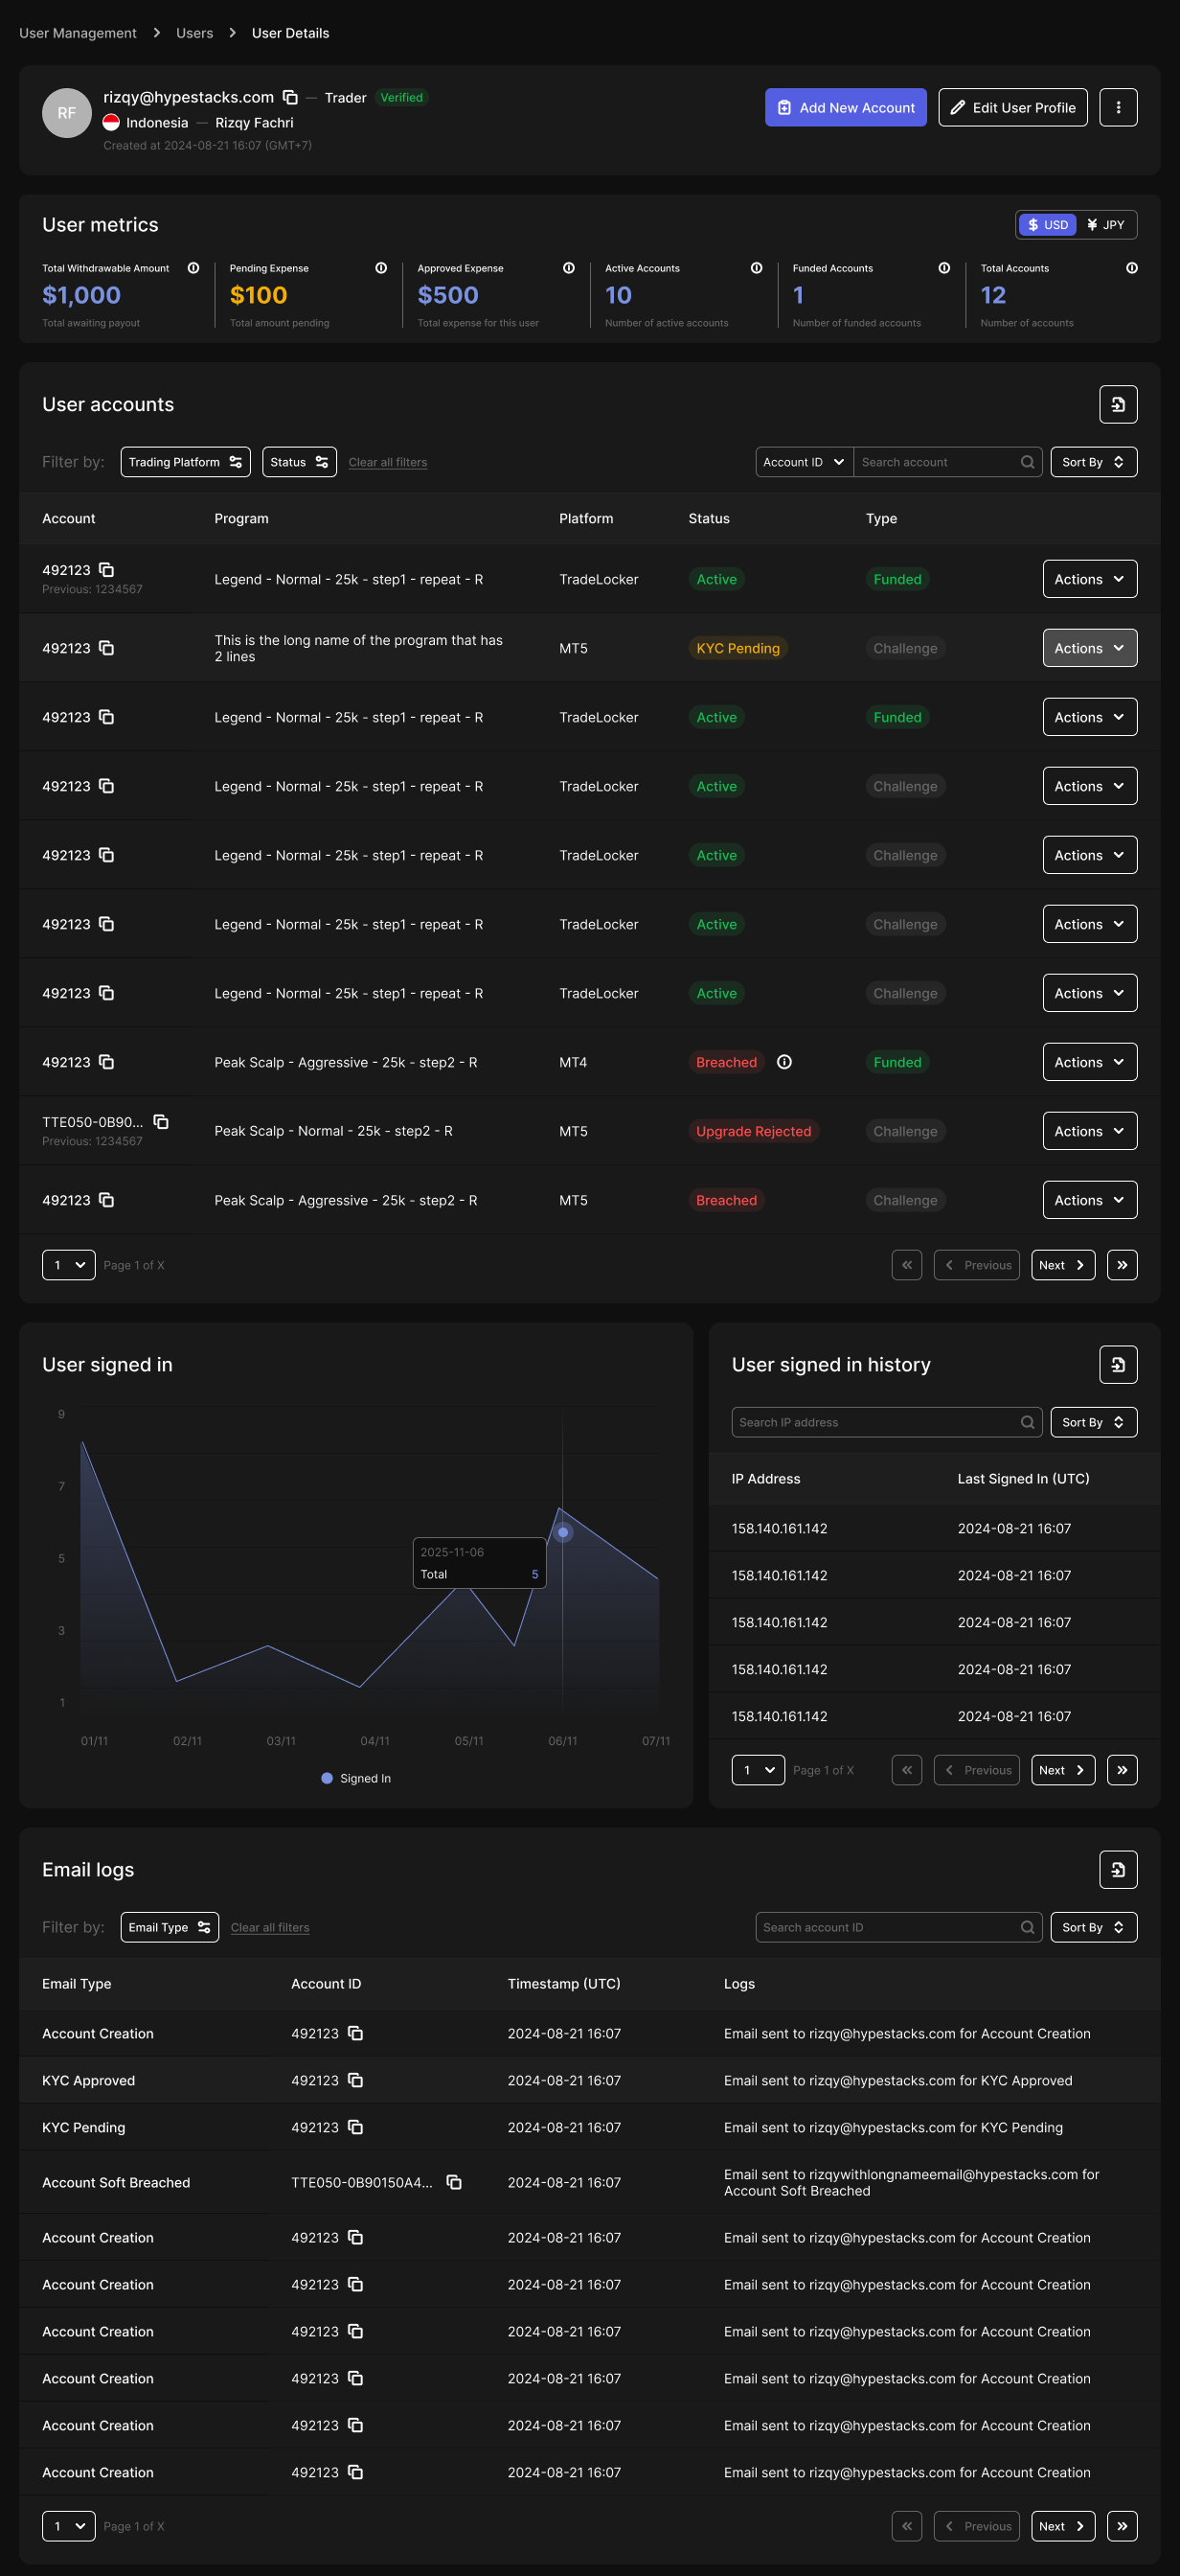Image resolution: width=1180 pixels, height=2576 pixels.
Task: Expand the Account ID search type dropdown
Action: click(804, 462)
